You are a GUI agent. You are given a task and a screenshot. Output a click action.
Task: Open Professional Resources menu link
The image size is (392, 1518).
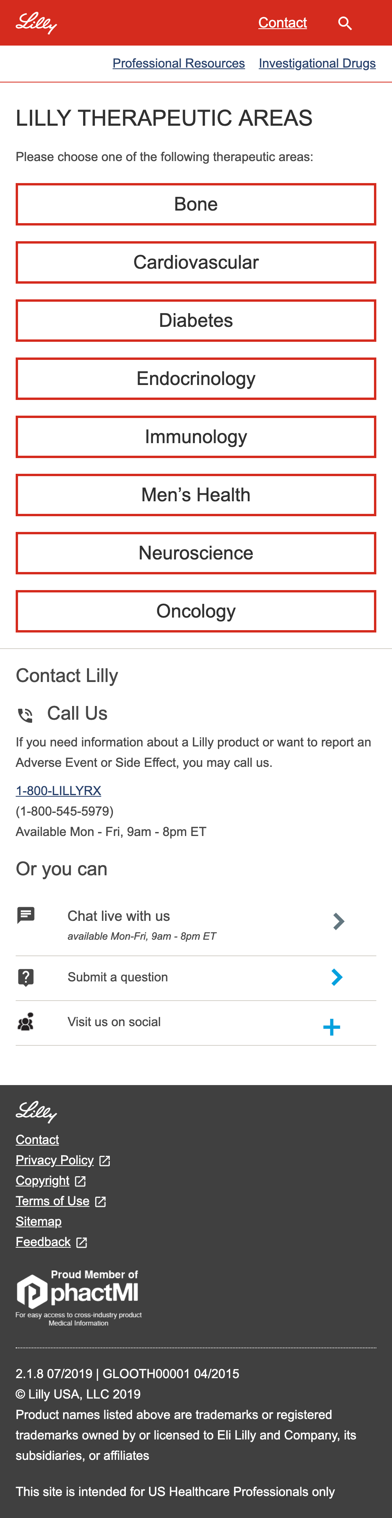[x=179, y=63]
